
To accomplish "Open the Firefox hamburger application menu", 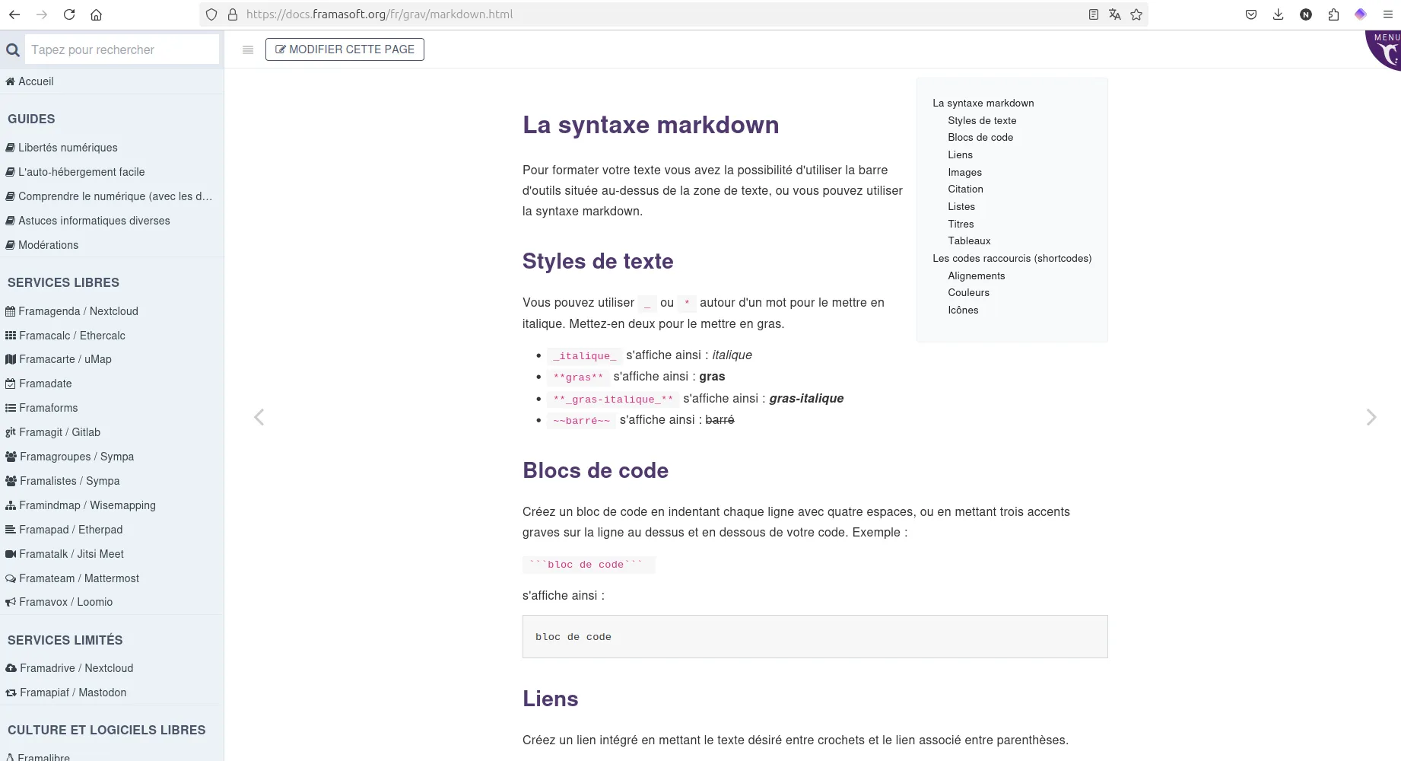I will coord(1387,14).
